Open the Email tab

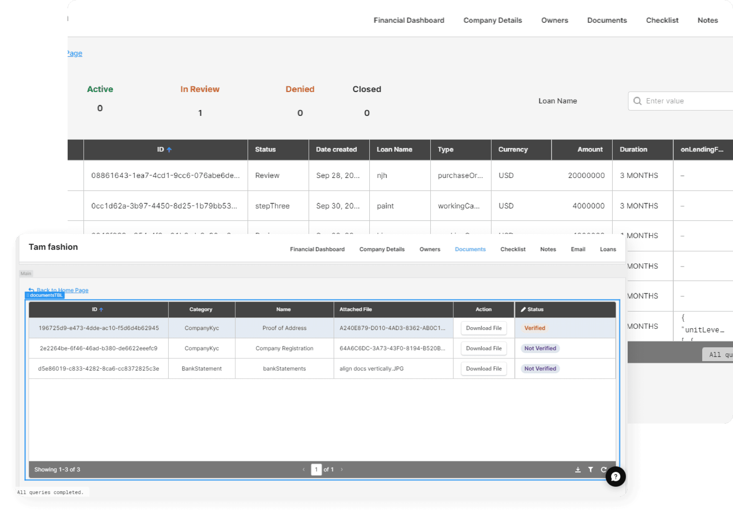coord(577,249)
